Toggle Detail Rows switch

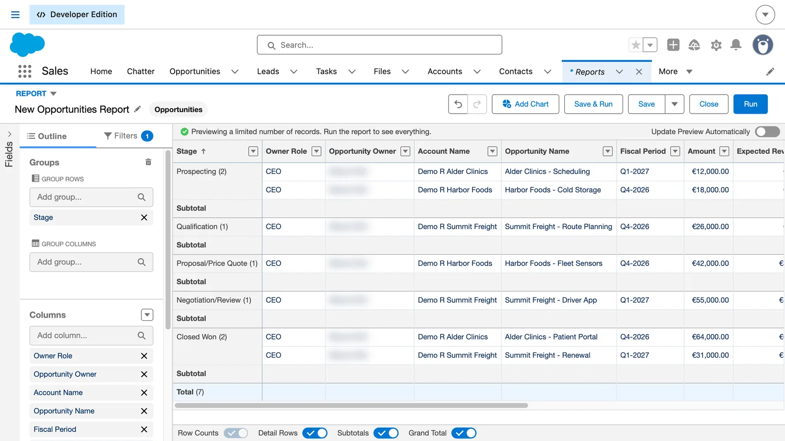tap(315, 433)
